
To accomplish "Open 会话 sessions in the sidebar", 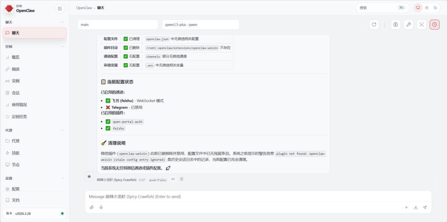I will click(x=35, y=93).
